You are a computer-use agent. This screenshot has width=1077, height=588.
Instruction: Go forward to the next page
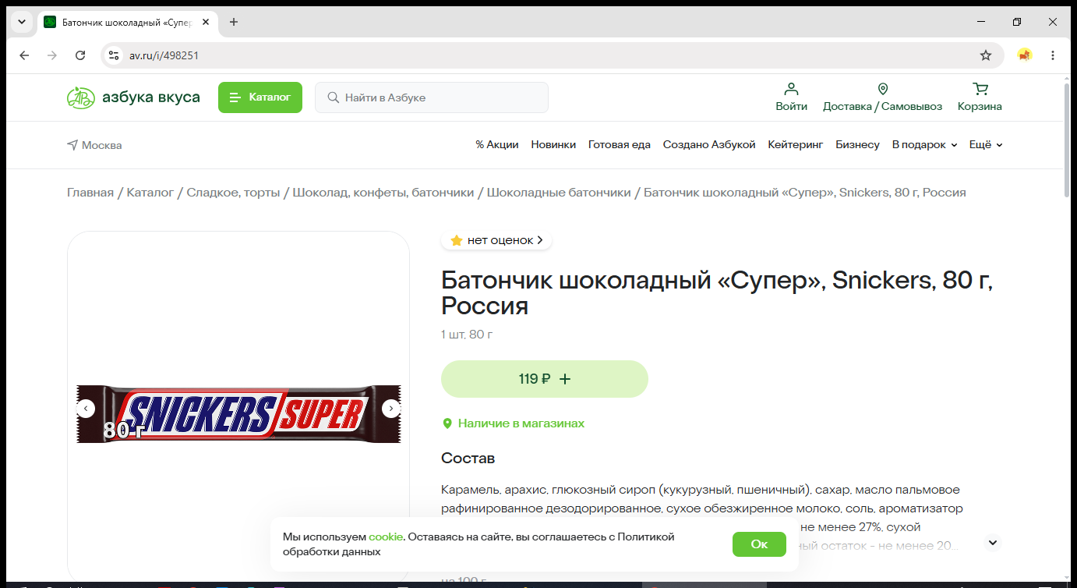[52, 55]
